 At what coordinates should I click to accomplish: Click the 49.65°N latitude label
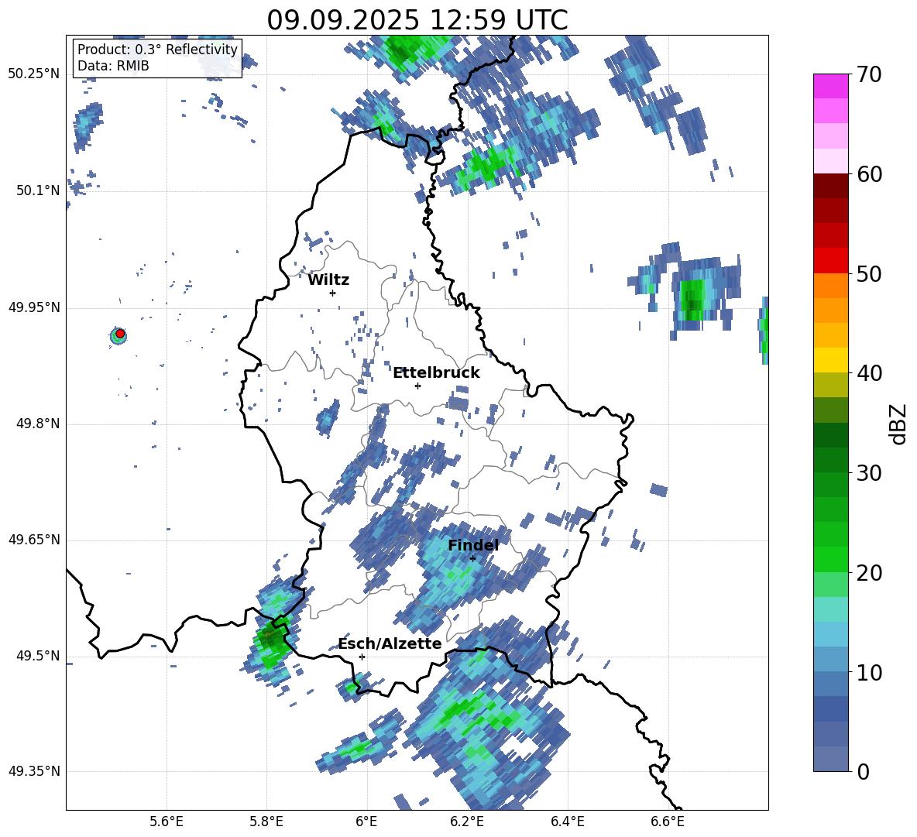pos(34,540)
